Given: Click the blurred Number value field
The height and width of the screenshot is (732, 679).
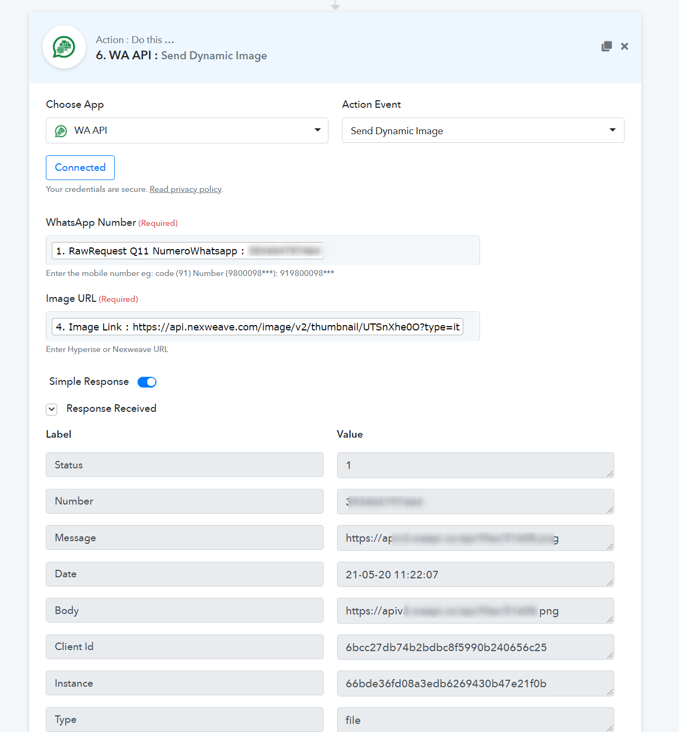Looking at the screenshot, I should click(x=476, y=502).
